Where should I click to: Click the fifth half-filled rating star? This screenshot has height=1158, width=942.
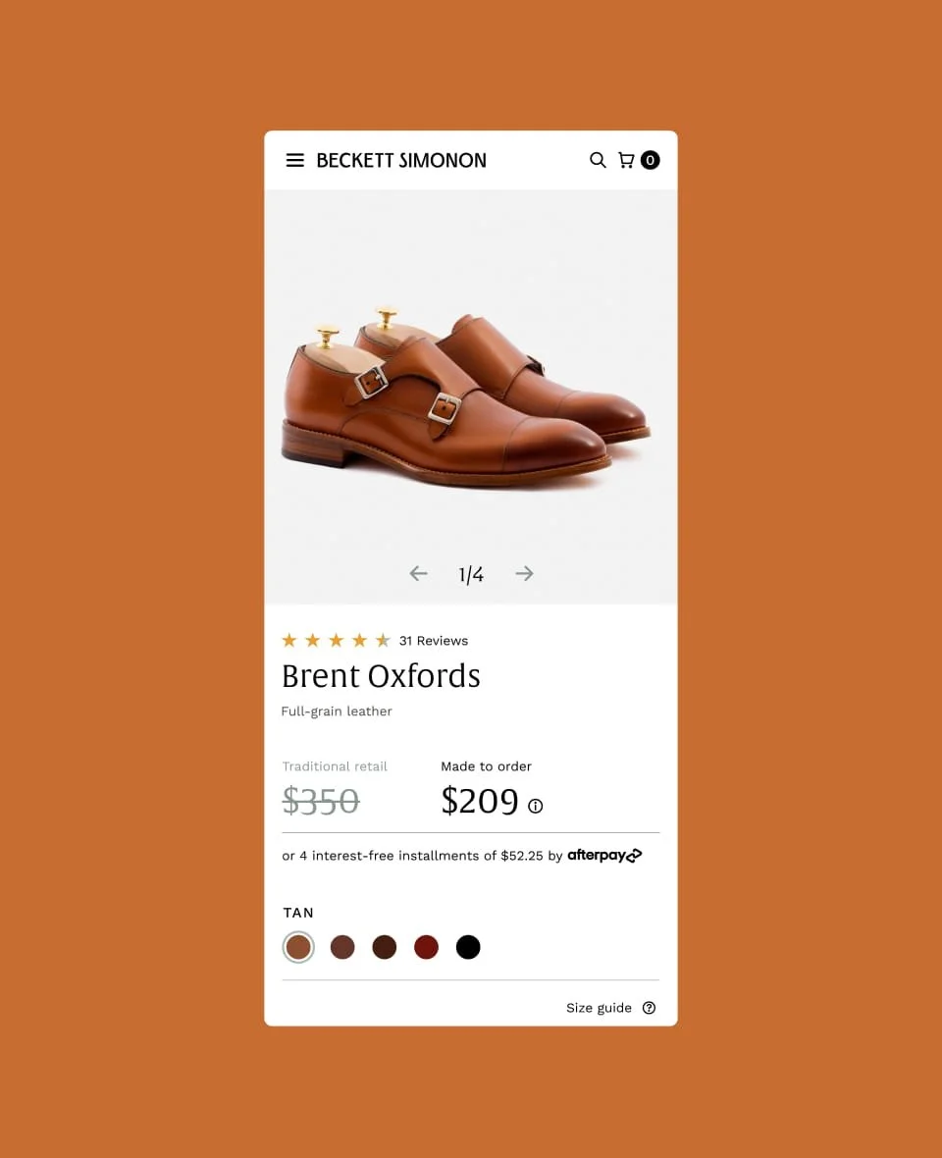click(383, 640)
